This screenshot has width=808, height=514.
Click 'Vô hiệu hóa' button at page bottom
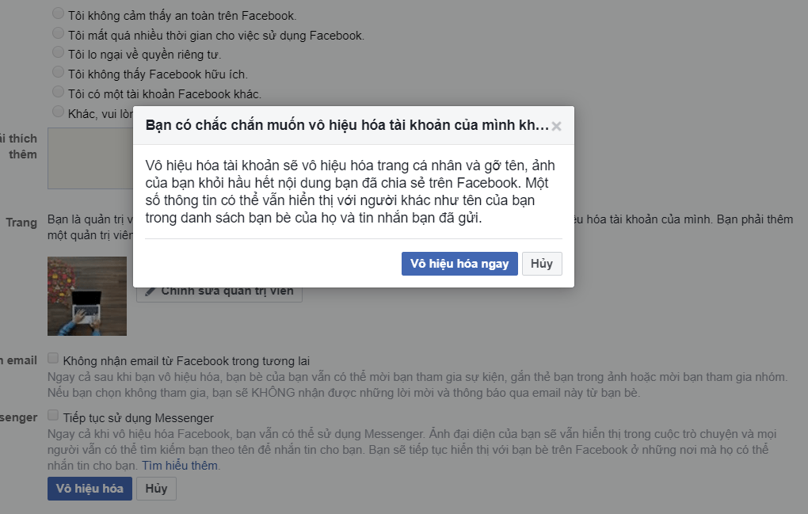click(90, 489)
